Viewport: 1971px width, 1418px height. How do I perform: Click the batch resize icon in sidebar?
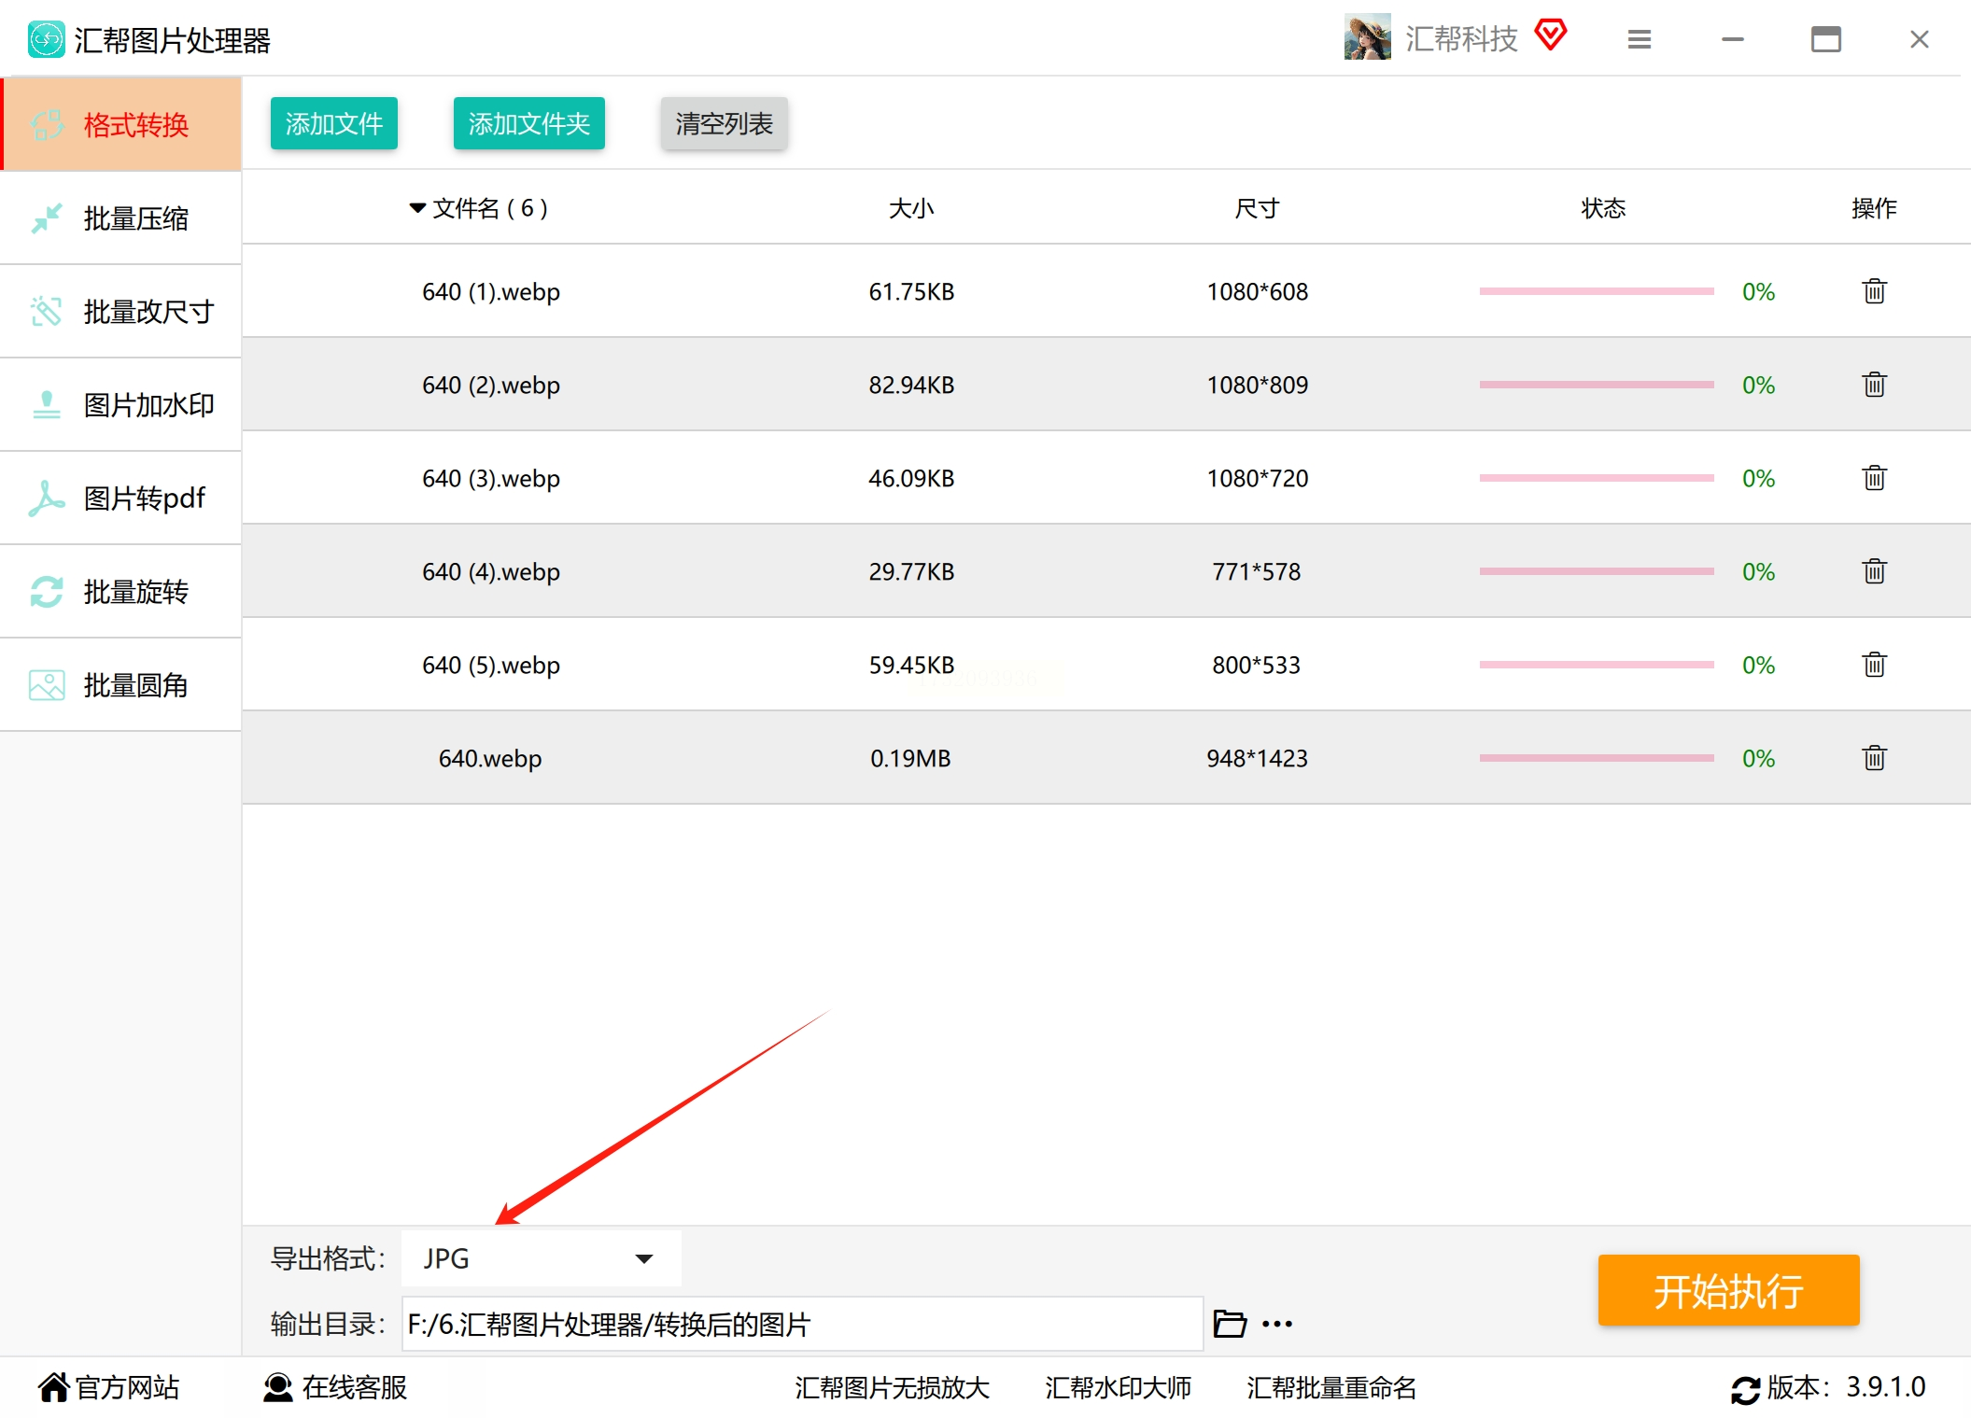(46, 312)
